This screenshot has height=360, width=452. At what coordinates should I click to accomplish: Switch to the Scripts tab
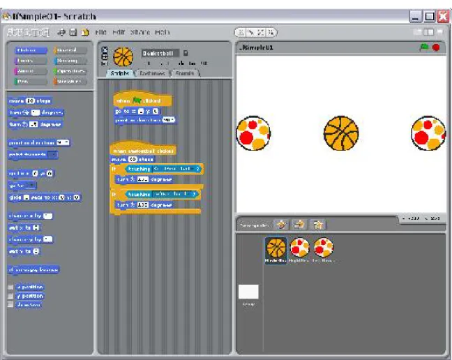point(120,73)
